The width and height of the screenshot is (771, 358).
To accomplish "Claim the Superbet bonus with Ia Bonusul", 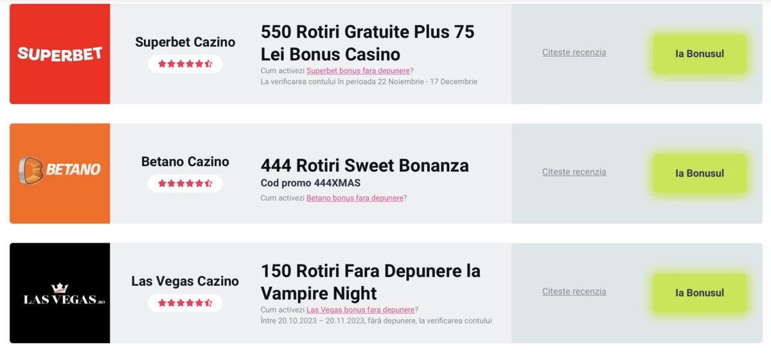I will coord(700,54).
